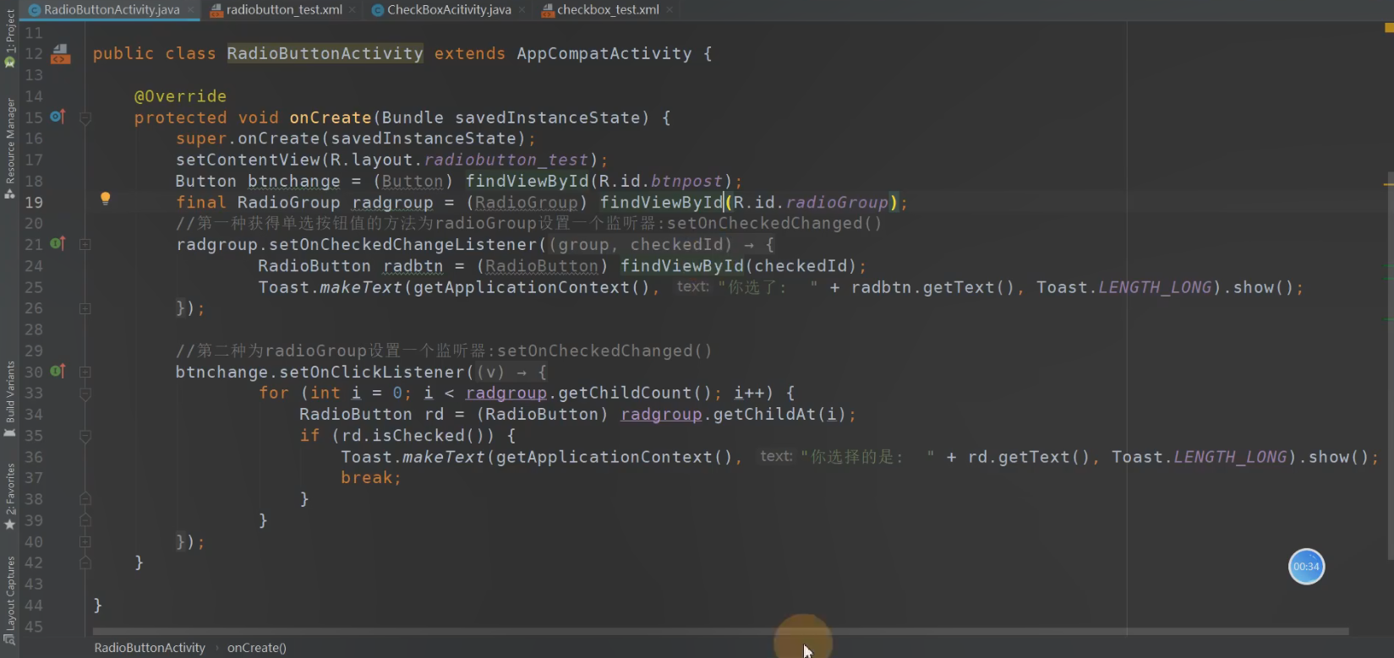The height and width of the screenshot is (658, 1394).
Task: Click implements gutter icon on line 21
Action: pos(57,243)
